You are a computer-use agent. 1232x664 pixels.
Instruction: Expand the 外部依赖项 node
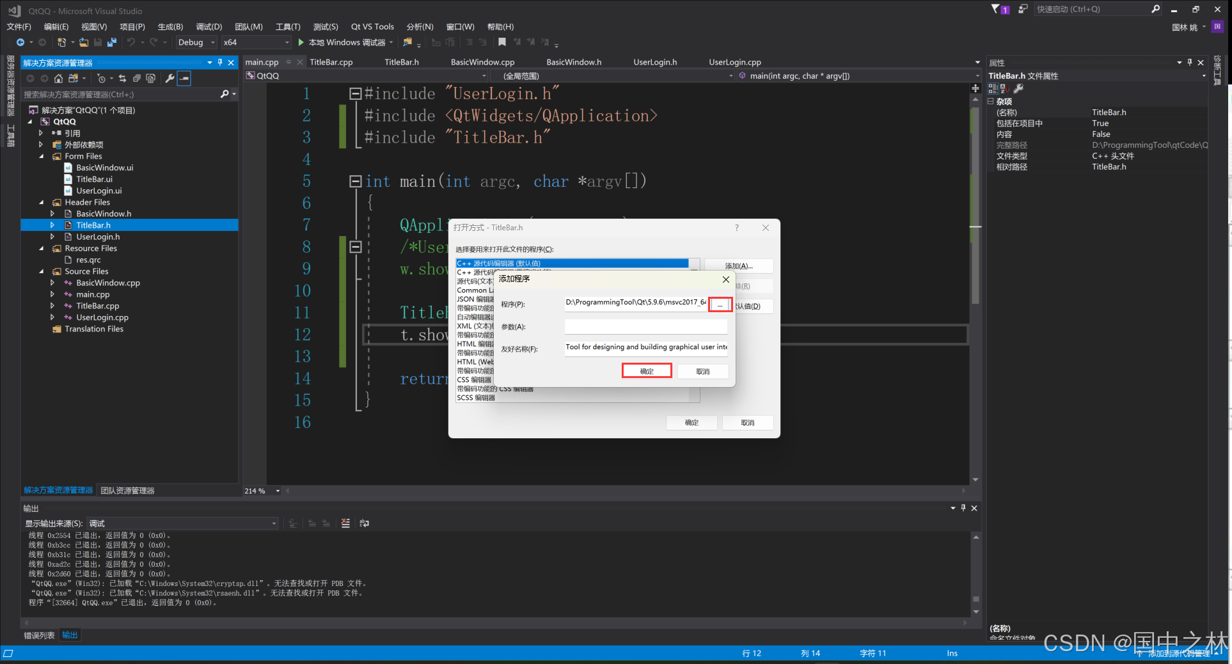(x=42, y=145)
